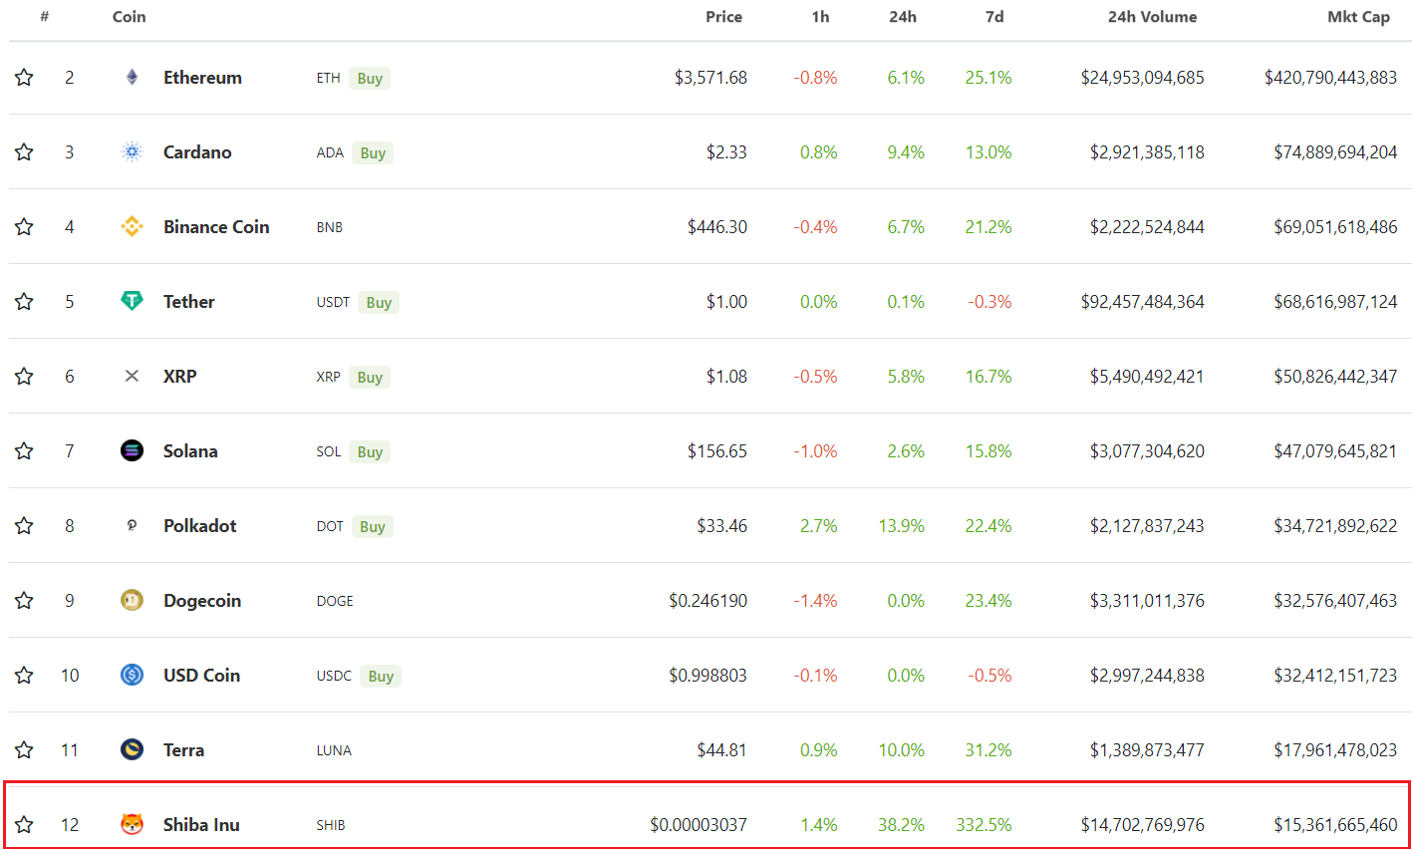The image size is (1412, 849).
Task: Click the Polkadot logo icon
Action: [132, 525]
